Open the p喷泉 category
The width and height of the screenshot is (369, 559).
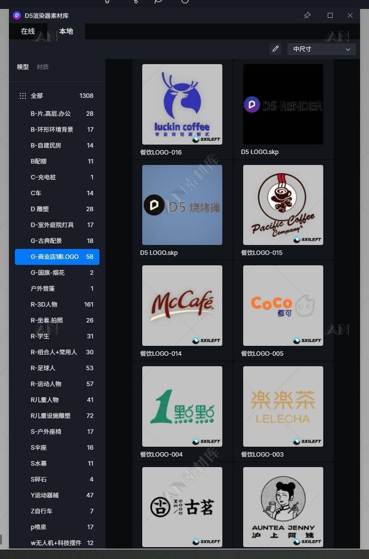click(57, 527)
